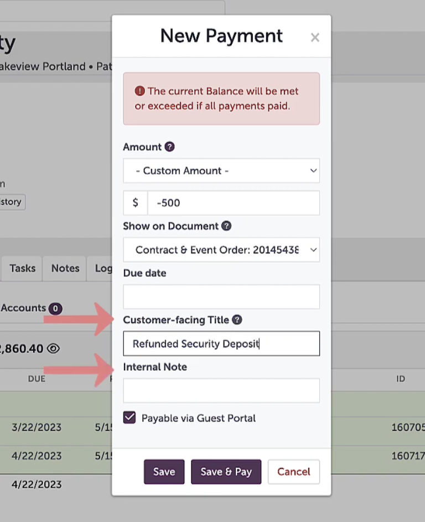425x522 pixels.
Task: Click the Save button
Action: (x=164, y=472)
